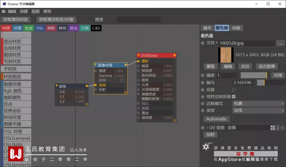Click the 获取激活标签/对象 button

click(x=56, y=19)
